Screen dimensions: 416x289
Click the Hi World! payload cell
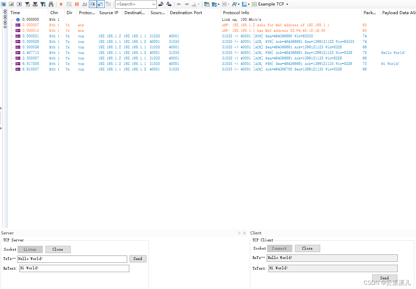[390, 64]
